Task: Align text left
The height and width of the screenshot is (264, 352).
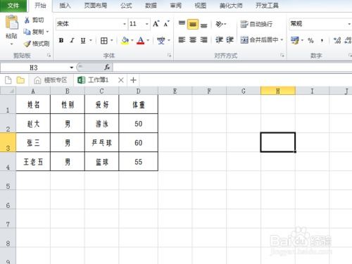Action: tap(182, 40)
